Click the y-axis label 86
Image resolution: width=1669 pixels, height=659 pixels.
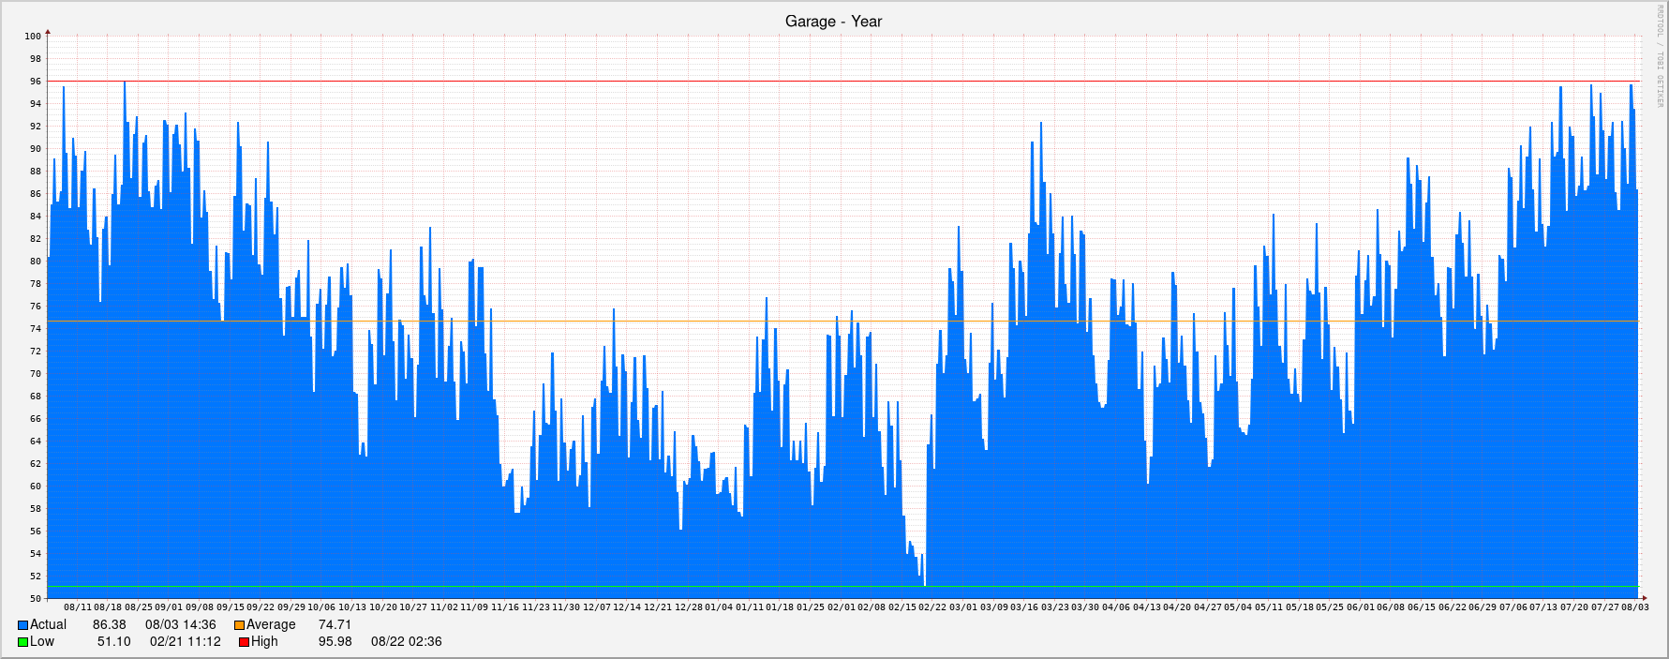pyautogui.click(x=36, y=194)
